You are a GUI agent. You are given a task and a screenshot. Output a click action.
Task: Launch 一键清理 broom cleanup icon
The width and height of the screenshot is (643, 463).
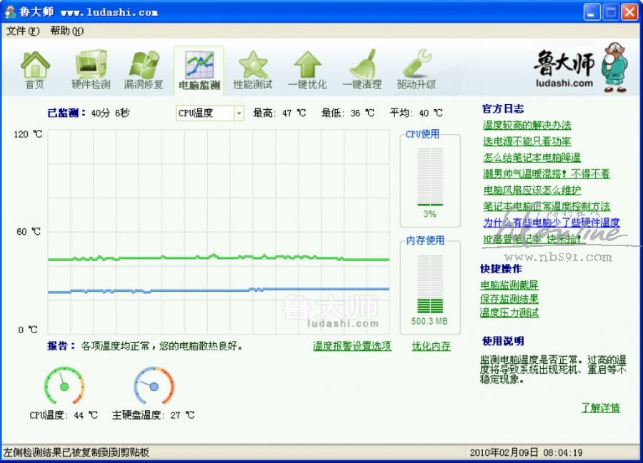coord(362,65)
